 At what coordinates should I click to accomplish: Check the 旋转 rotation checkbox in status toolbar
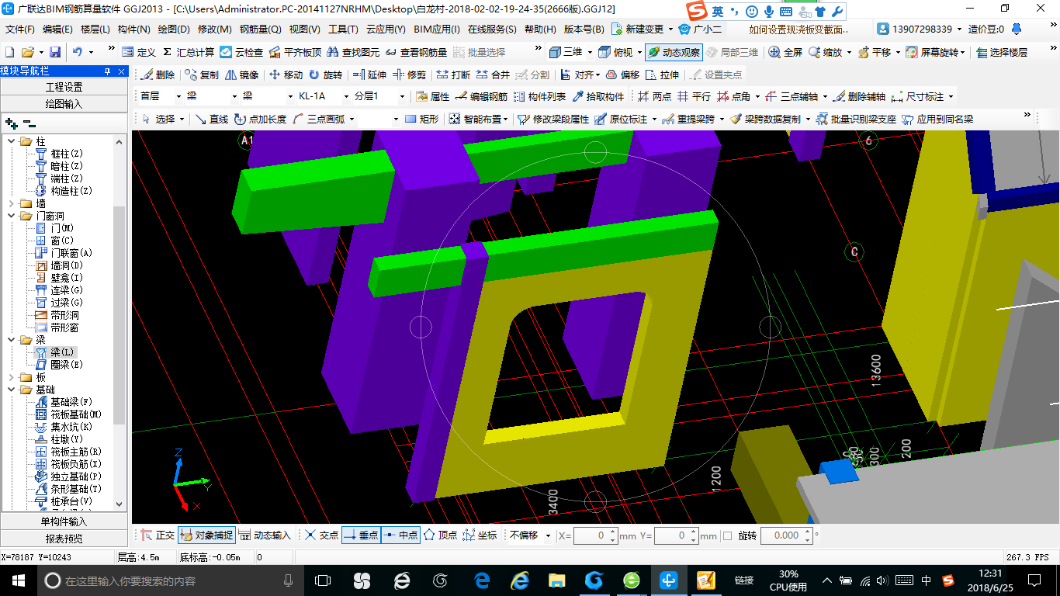tap(727, 535)
